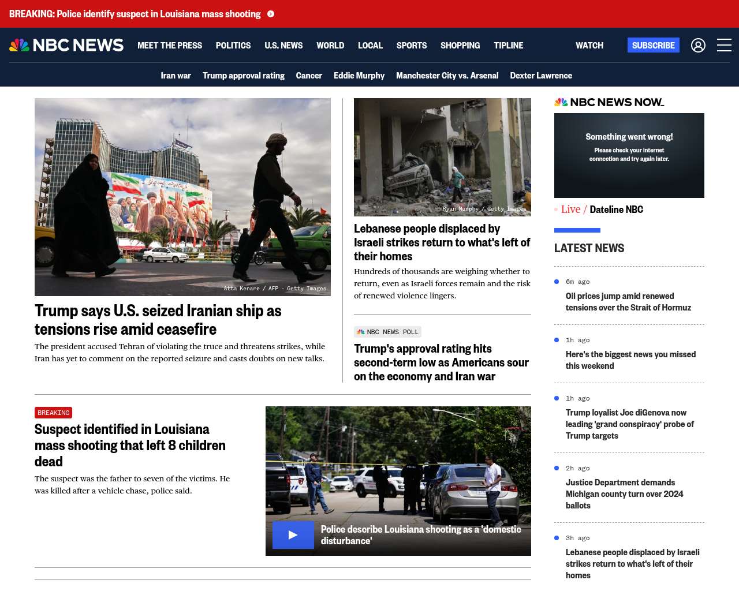Click the breaking news banner arrow icon
This screenshot has width=739, height=591.
click(271, 14)
